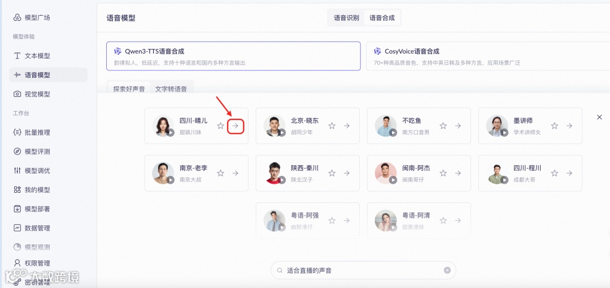This screenshot has height=288, width=610.
Task: Click the 我的模型 grid icon
Action: 17,189
